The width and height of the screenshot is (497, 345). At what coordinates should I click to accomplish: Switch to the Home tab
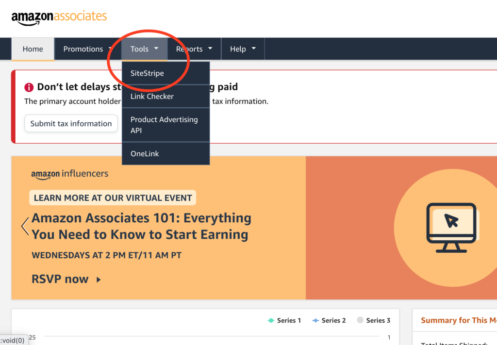coord(33,49)
